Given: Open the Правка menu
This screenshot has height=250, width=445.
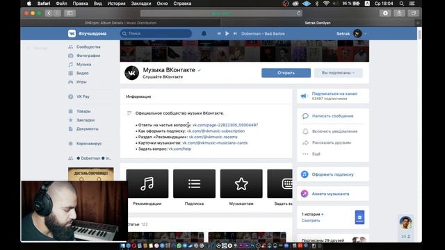Looking at the screenshot, I should point(81,3).
